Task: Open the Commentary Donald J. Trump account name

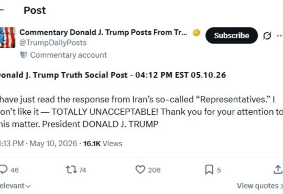Action: pyautogui.click(x=103, y=33)
